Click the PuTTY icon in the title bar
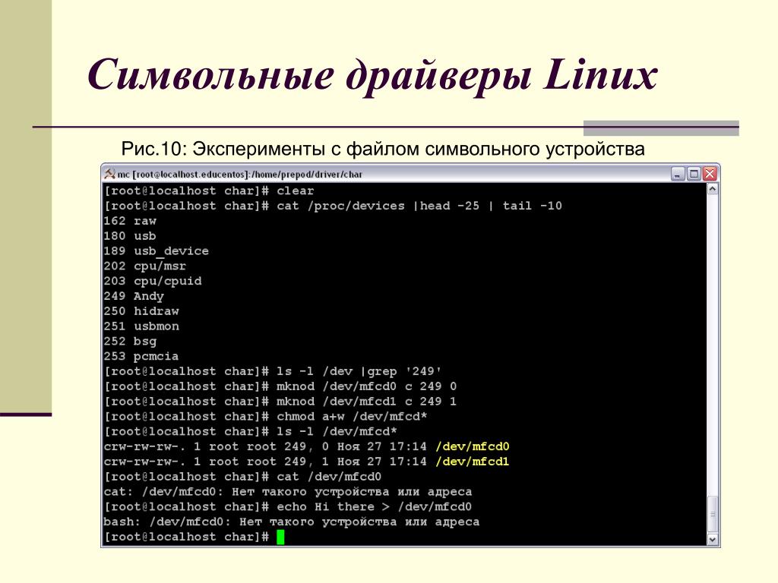 [x=109, y=174]
